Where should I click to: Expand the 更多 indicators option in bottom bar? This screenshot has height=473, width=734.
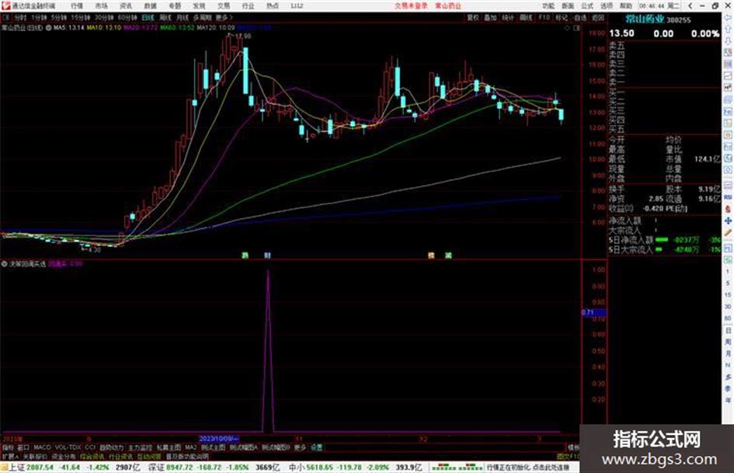click(x=300, y=447)
